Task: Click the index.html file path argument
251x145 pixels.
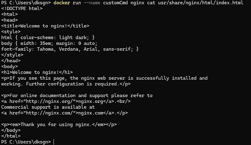Action: (200, 3)
